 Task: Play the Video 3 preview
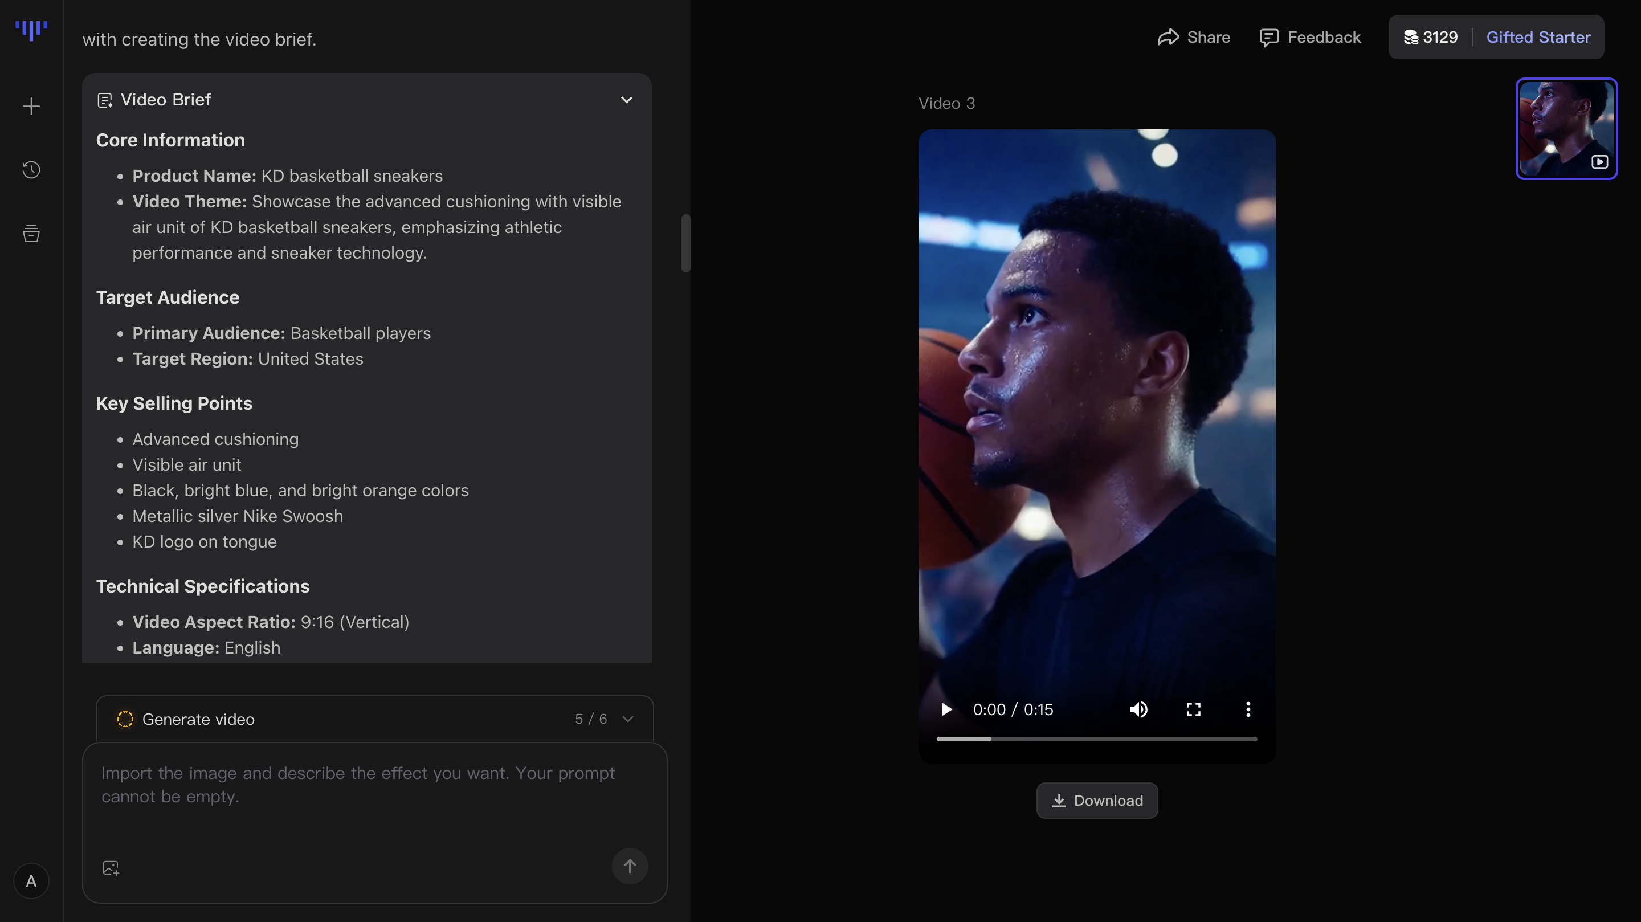pyautogui.click(x=946, y=709)
